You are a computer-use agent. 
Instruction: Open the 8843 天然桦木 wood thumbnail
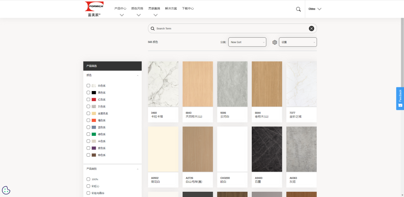coord(198,84)
